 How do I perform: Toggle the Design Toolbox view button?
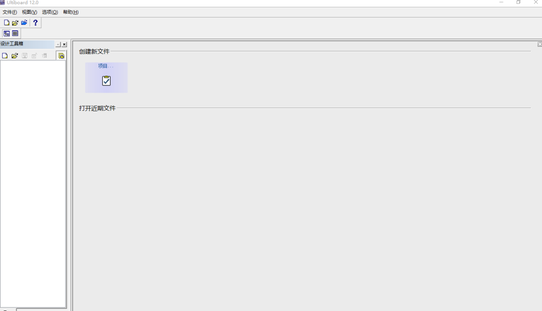(x=6, y=33)
